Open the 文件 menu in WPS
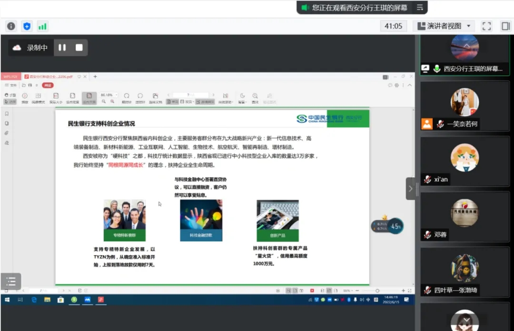The image size is (514, 331). click(11, 85)
